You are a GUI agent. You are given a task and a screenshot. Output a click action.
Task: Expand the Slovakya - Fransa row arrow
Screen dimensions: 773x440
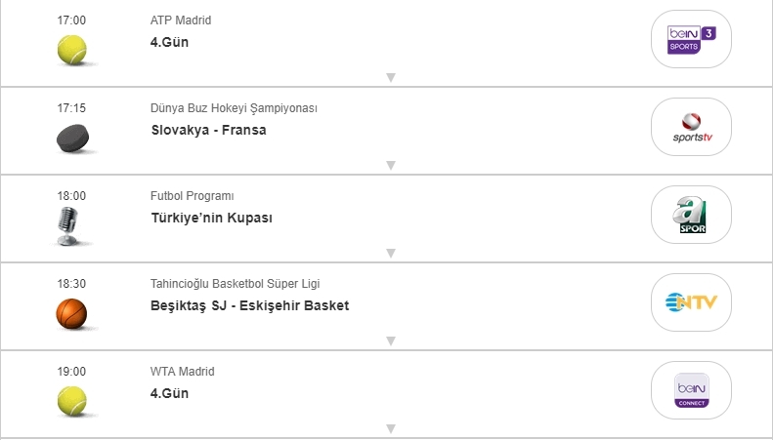pyautogui.click(x=390, y=166)
